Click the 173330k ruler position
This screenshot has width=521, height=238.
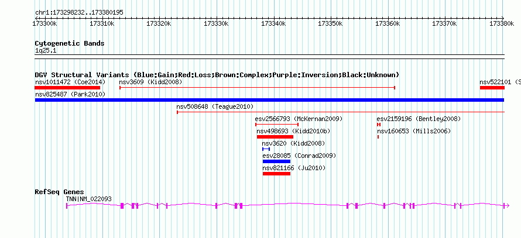pos(217,24)
